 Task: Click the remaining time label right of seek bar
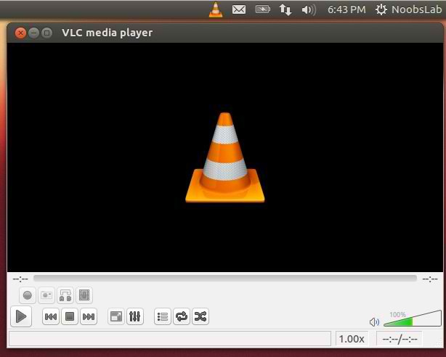[430, 279]
